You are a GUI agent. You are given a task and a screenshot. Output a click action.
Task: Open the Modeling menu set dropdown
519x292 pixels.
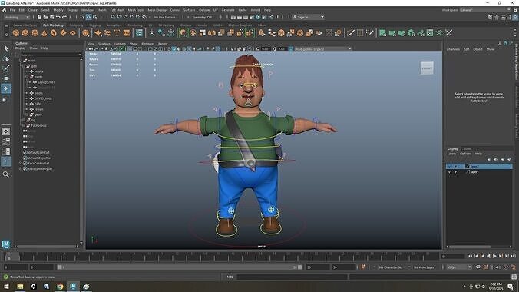(16, 17)
